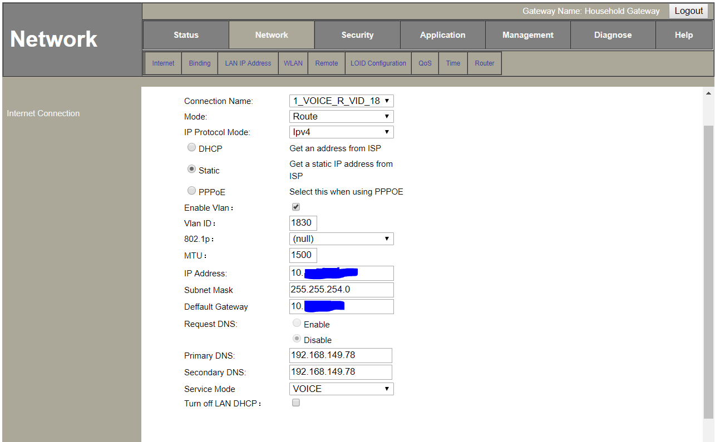The height and width of the screenshot is (442, 715).
Task: Open the Status tab
Action: click(x=186, y=35)
